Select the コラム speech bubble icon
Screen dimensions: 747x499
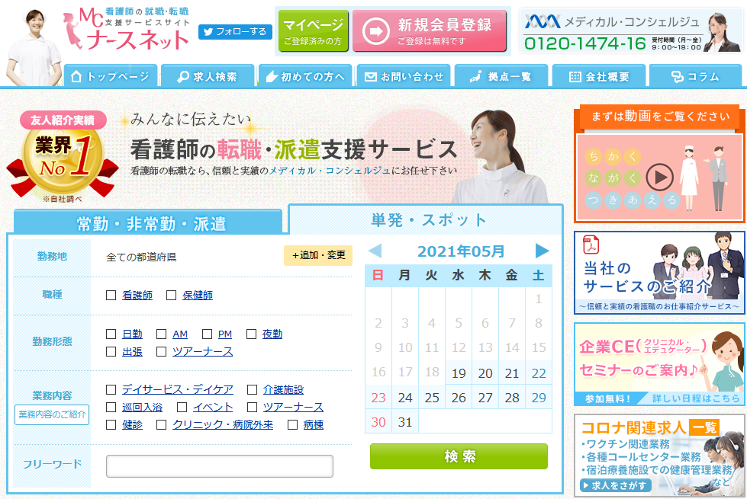(678, 75)
